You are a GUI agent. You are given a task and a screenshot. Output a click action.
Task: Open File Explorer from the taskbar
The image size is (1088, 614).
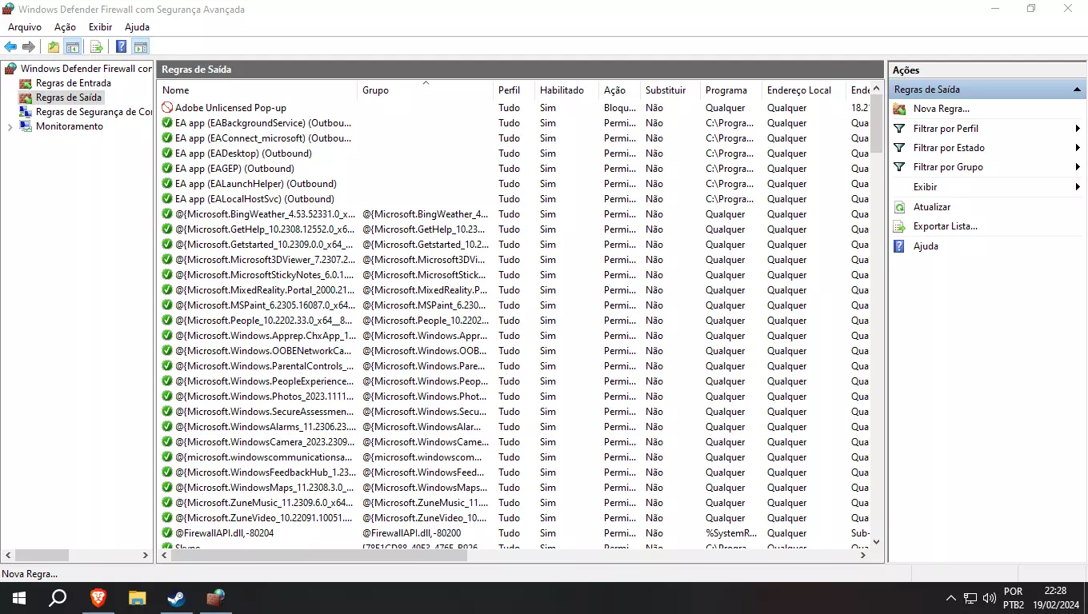[x=138, y=597]
